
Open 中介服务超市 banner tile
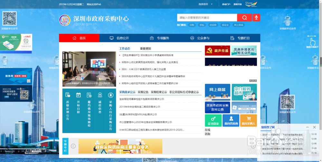244,92
